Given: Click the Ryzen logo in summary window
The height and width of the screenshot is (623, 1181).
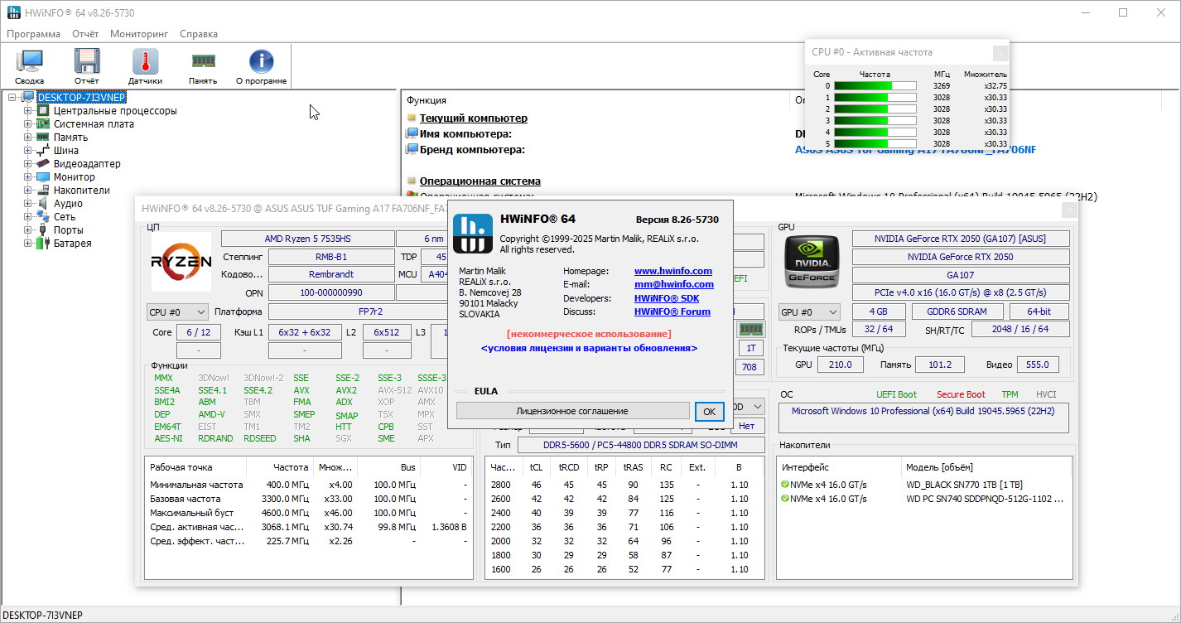Looking at the screenshot, I should pyautogui.click(x=181, y=262).
